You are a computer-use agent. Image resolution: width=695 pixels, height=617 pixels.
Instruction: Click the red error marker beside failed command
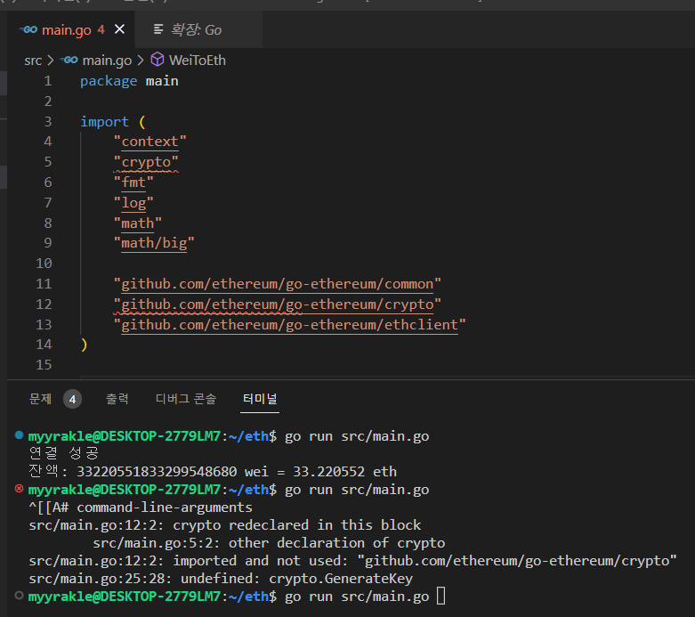tap(20, 490)
